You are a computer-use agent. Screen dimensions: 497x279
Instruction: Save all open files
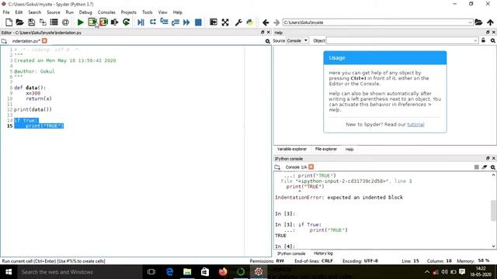(43, 22)
